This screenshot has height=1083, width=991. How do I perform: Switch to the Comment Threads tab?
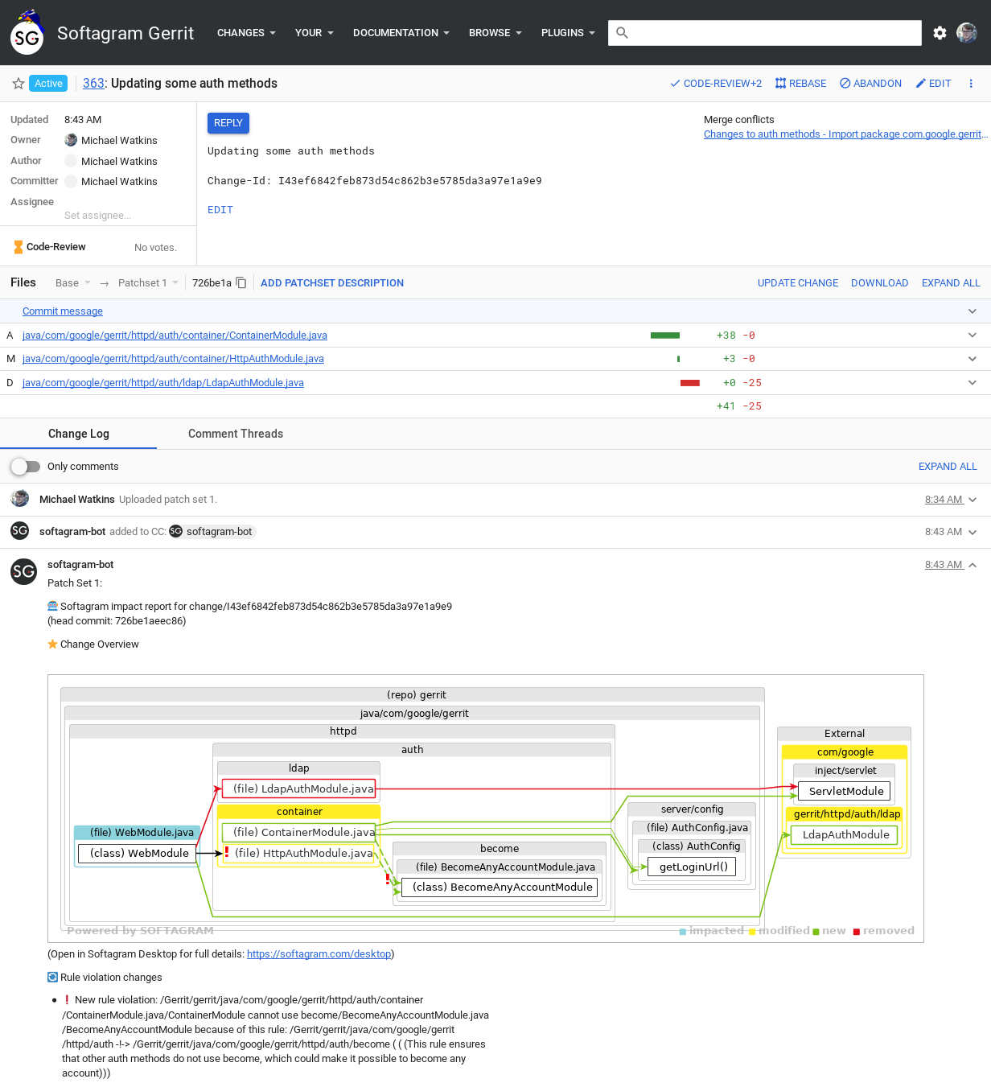click(236, 434)
